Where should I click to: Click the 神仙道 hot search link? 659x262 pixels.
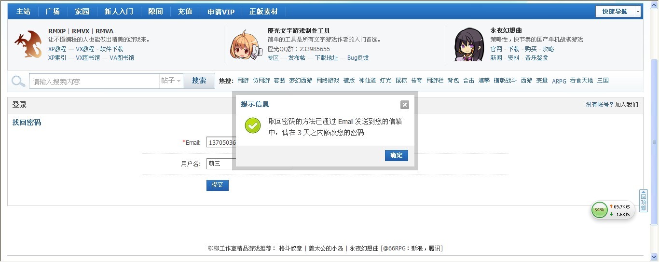click(367, 81)
